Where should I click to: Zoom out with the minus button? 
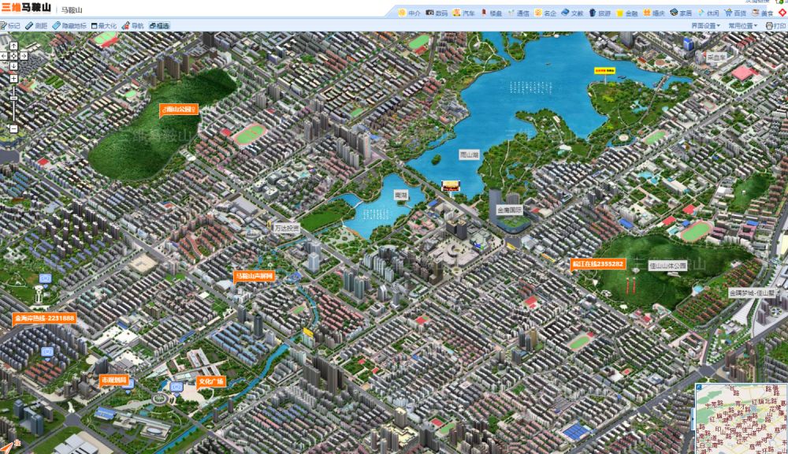pos(13,129)
